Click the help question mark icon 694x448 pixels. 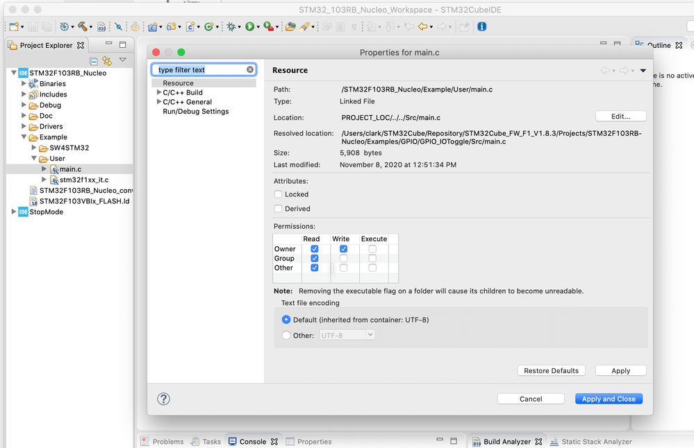pos(163,399)
